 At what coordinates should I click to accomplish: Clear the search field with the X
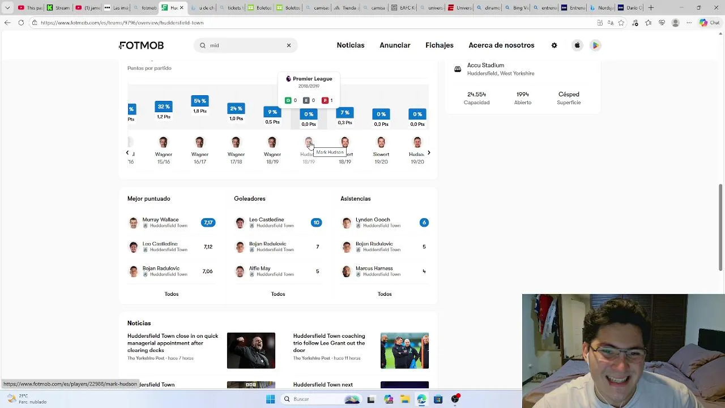(x=288, y=45)
